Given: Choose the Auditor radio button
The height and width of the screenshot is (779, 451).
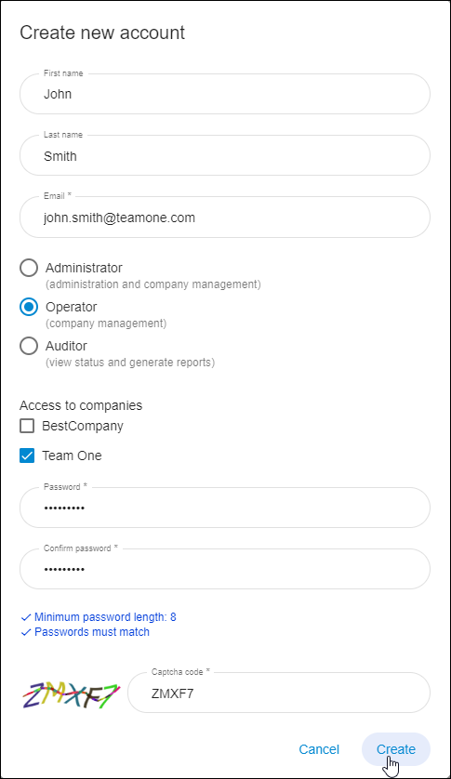Looking at the screenshot, I should pos(29,346).
